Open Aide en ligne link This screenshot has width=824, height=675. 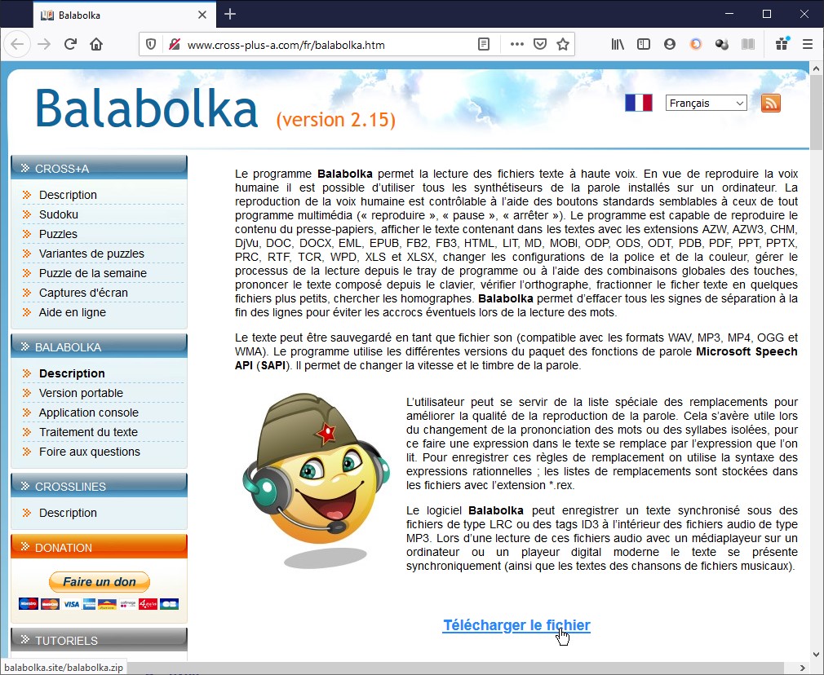click(x=73, y=312)
